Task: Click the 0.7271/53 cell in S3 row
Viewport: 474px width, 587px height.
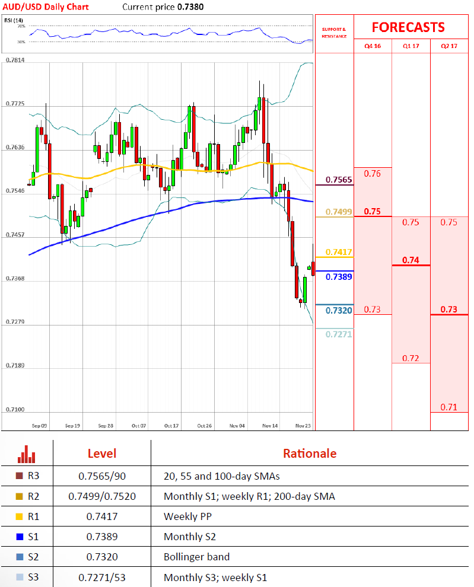Action: click(x=102, y=578)
